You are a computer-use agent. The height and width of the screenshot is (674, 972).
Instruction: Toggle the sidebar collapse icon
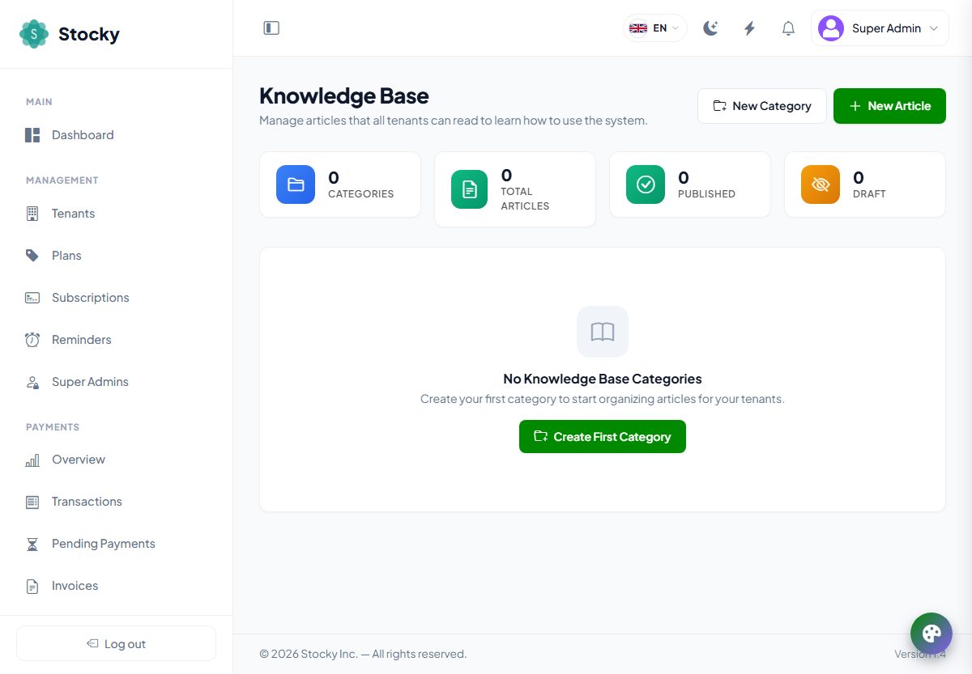click(x=271, y=28)
